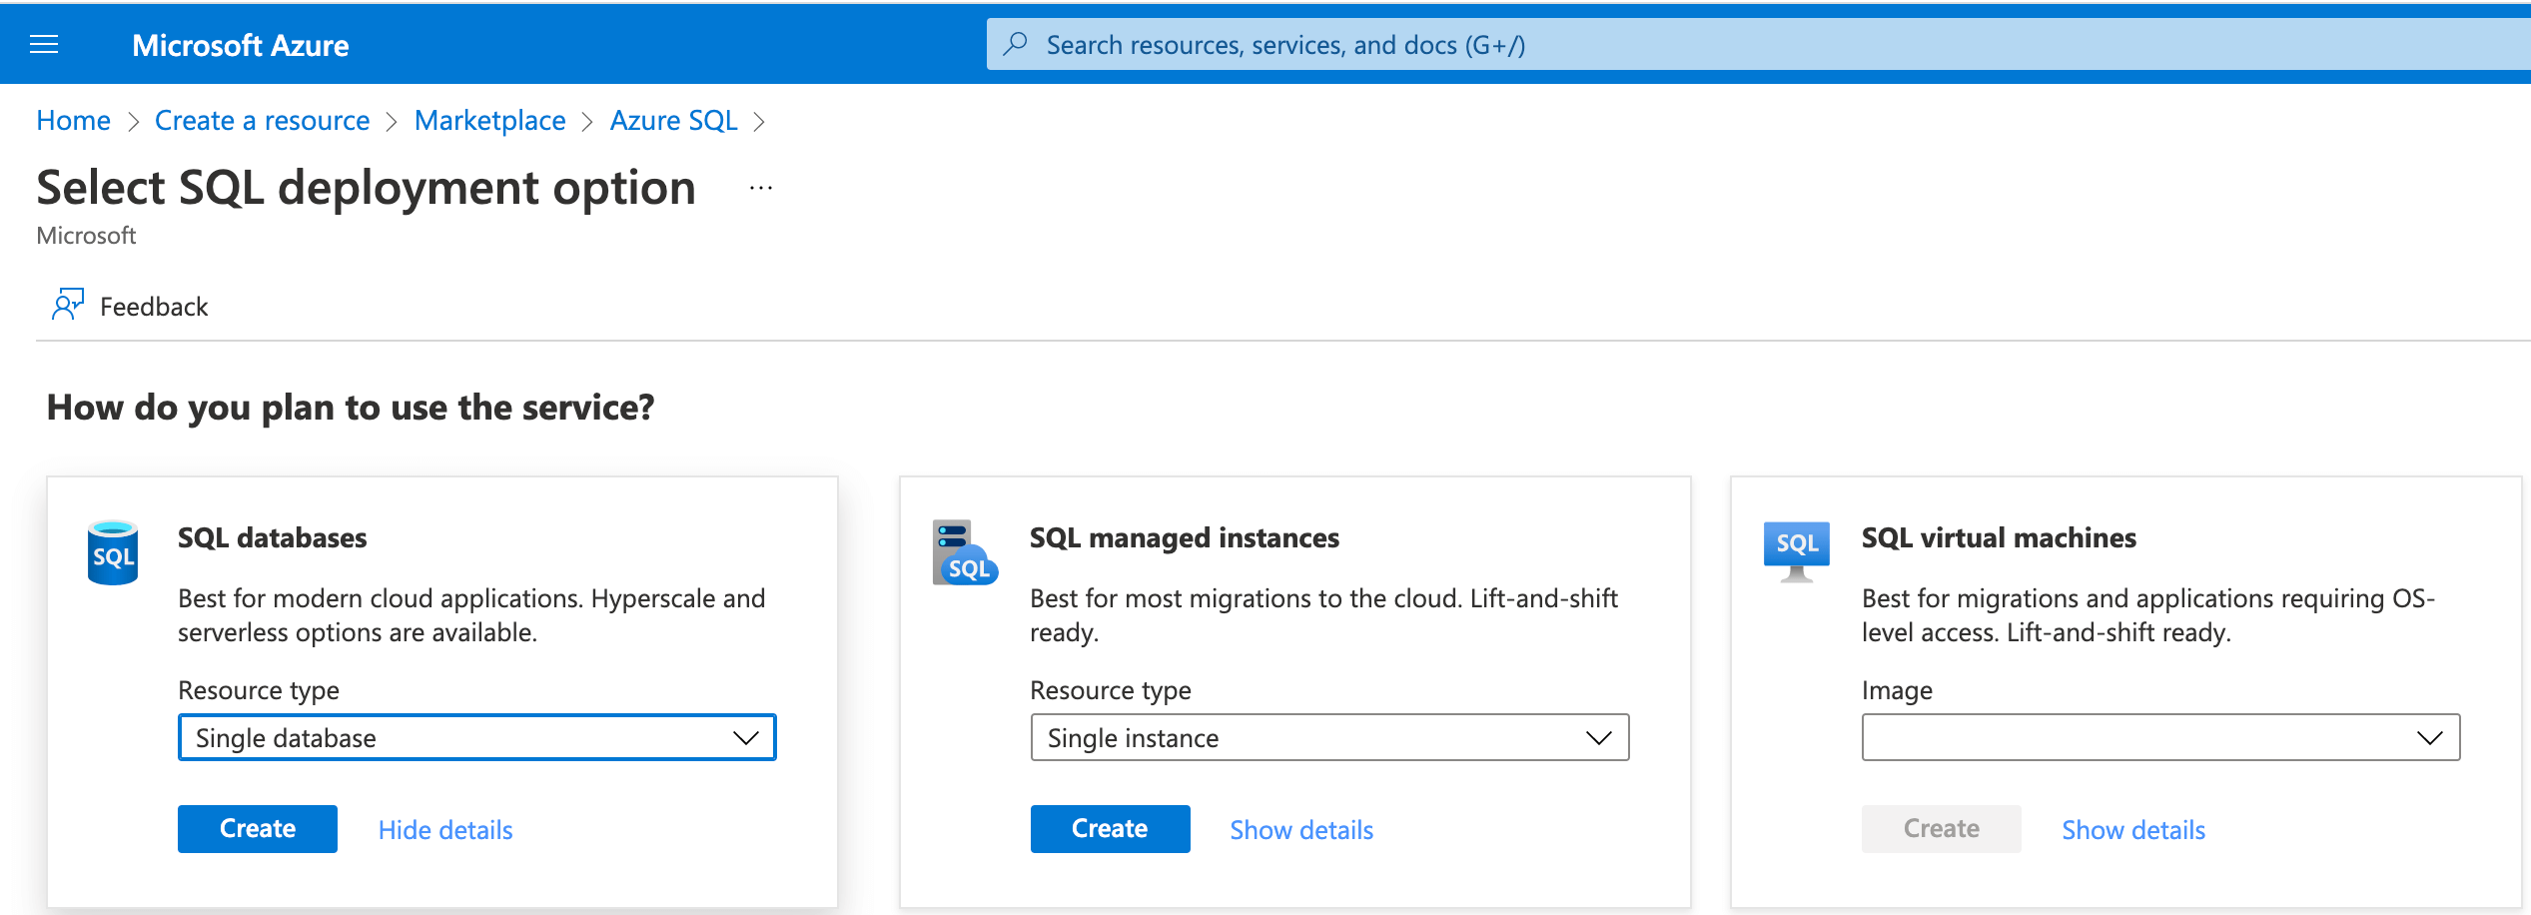Image resolution: width=2531 pixels, height=915 pixels.
Task: Hide details for SQL databases
Action: (x=445, y=830)
